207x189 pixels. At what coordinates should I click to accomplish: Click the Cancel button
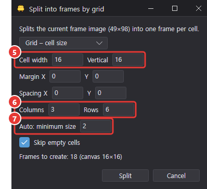tap(176, 176)
